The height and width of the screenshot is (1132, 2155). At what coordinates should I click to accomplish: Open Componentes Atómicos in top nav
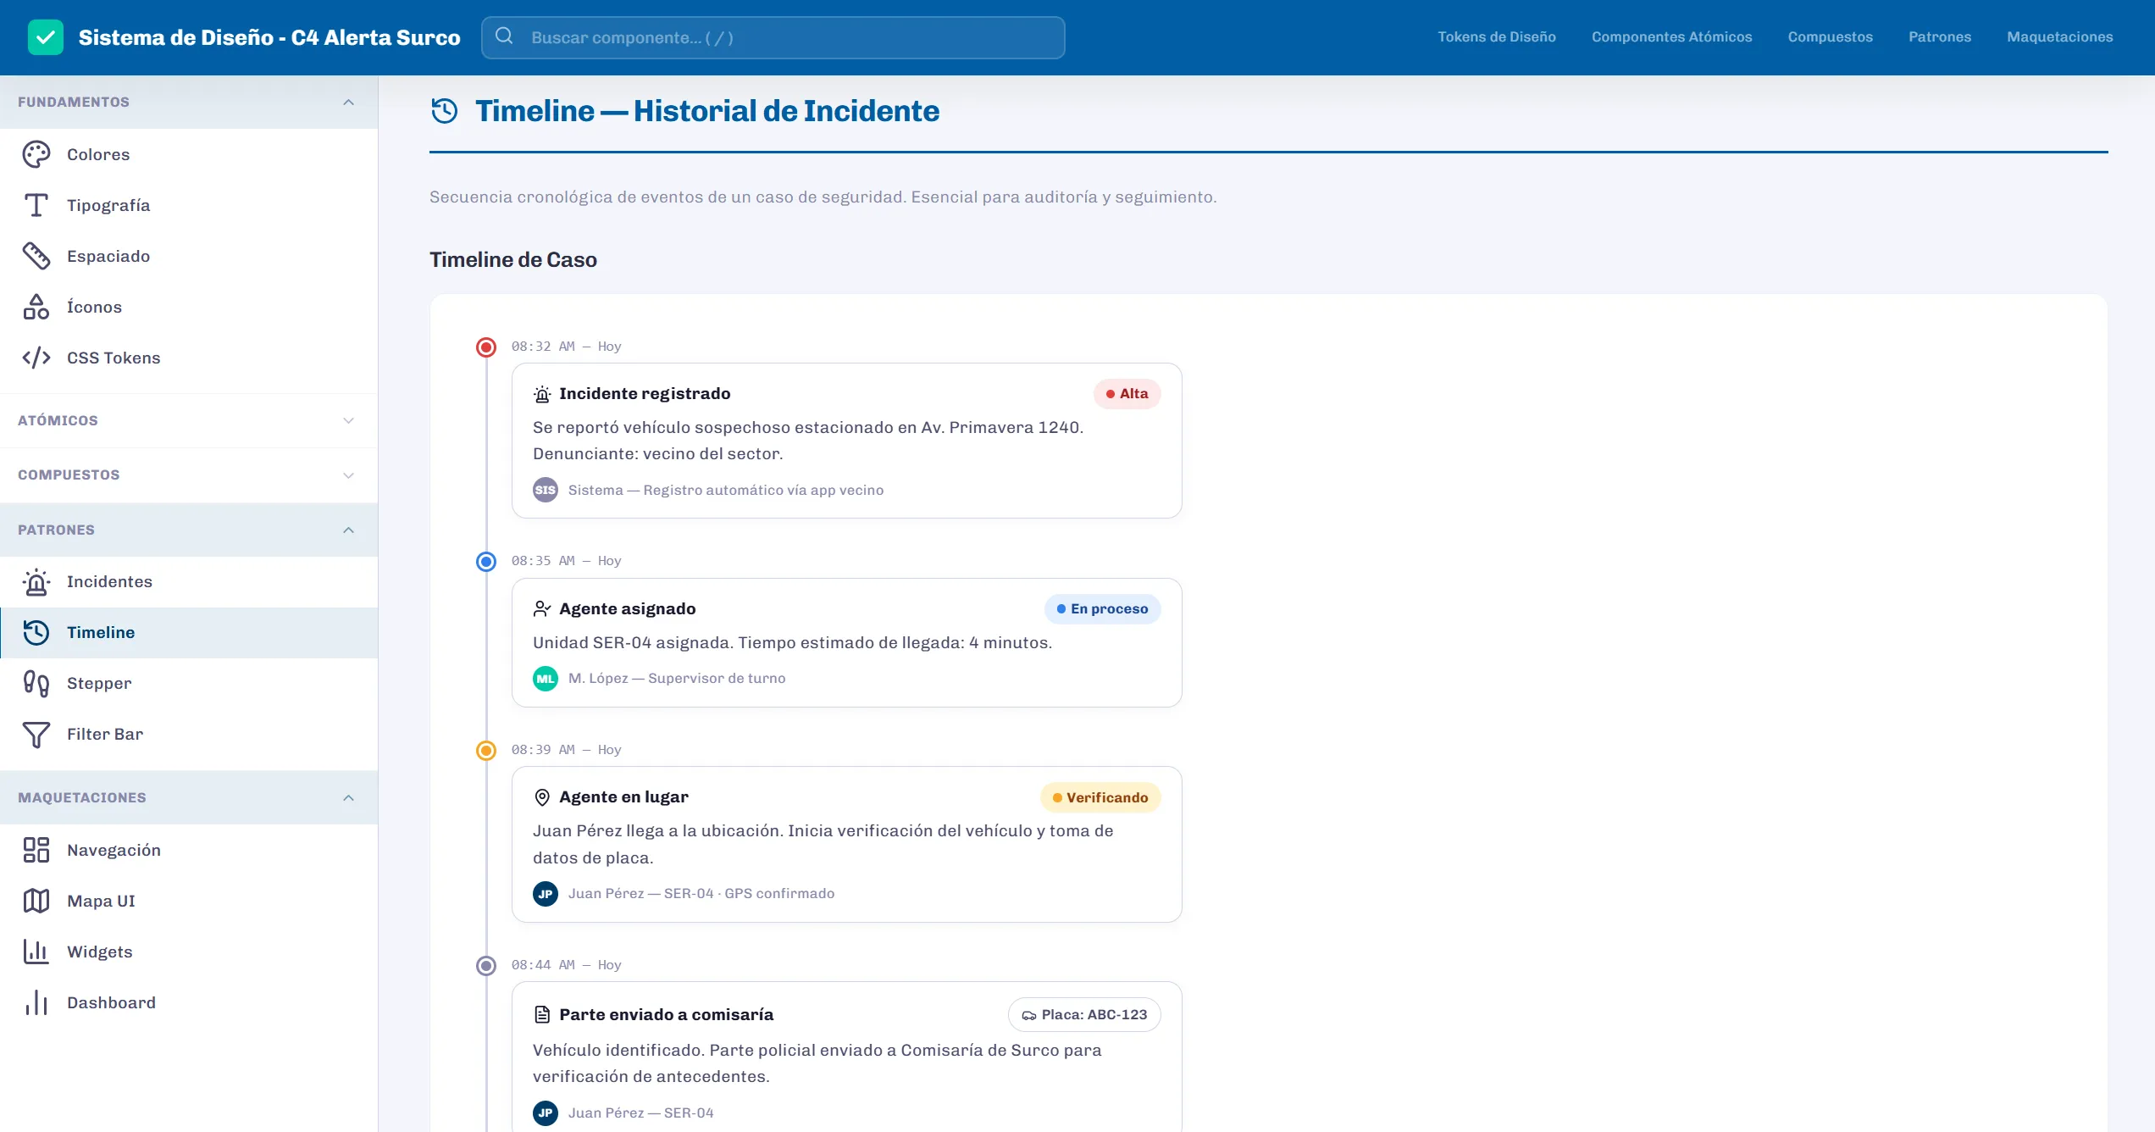click(x=1671, y=37)
